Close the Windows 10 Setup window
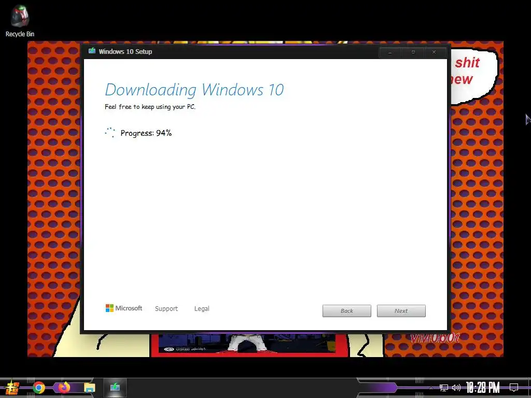Image resolution: width=531 pixels, height=398 pixels. point(434,52)
